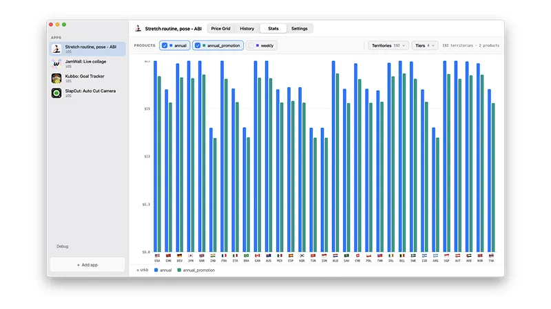Click the DEU flag on the chart axis

pos(180,255)
